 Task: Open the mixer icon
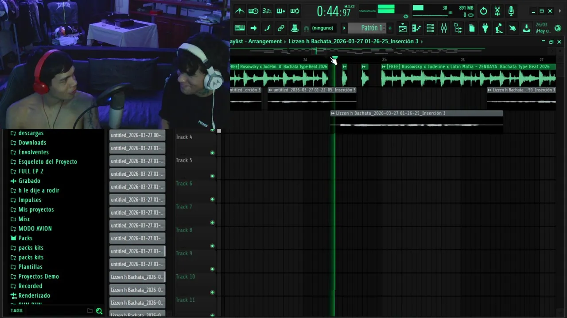(x=444, y=28)
